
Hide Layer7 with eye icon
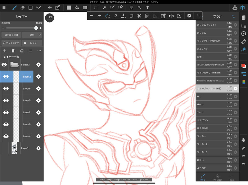(x=6, y=112)
